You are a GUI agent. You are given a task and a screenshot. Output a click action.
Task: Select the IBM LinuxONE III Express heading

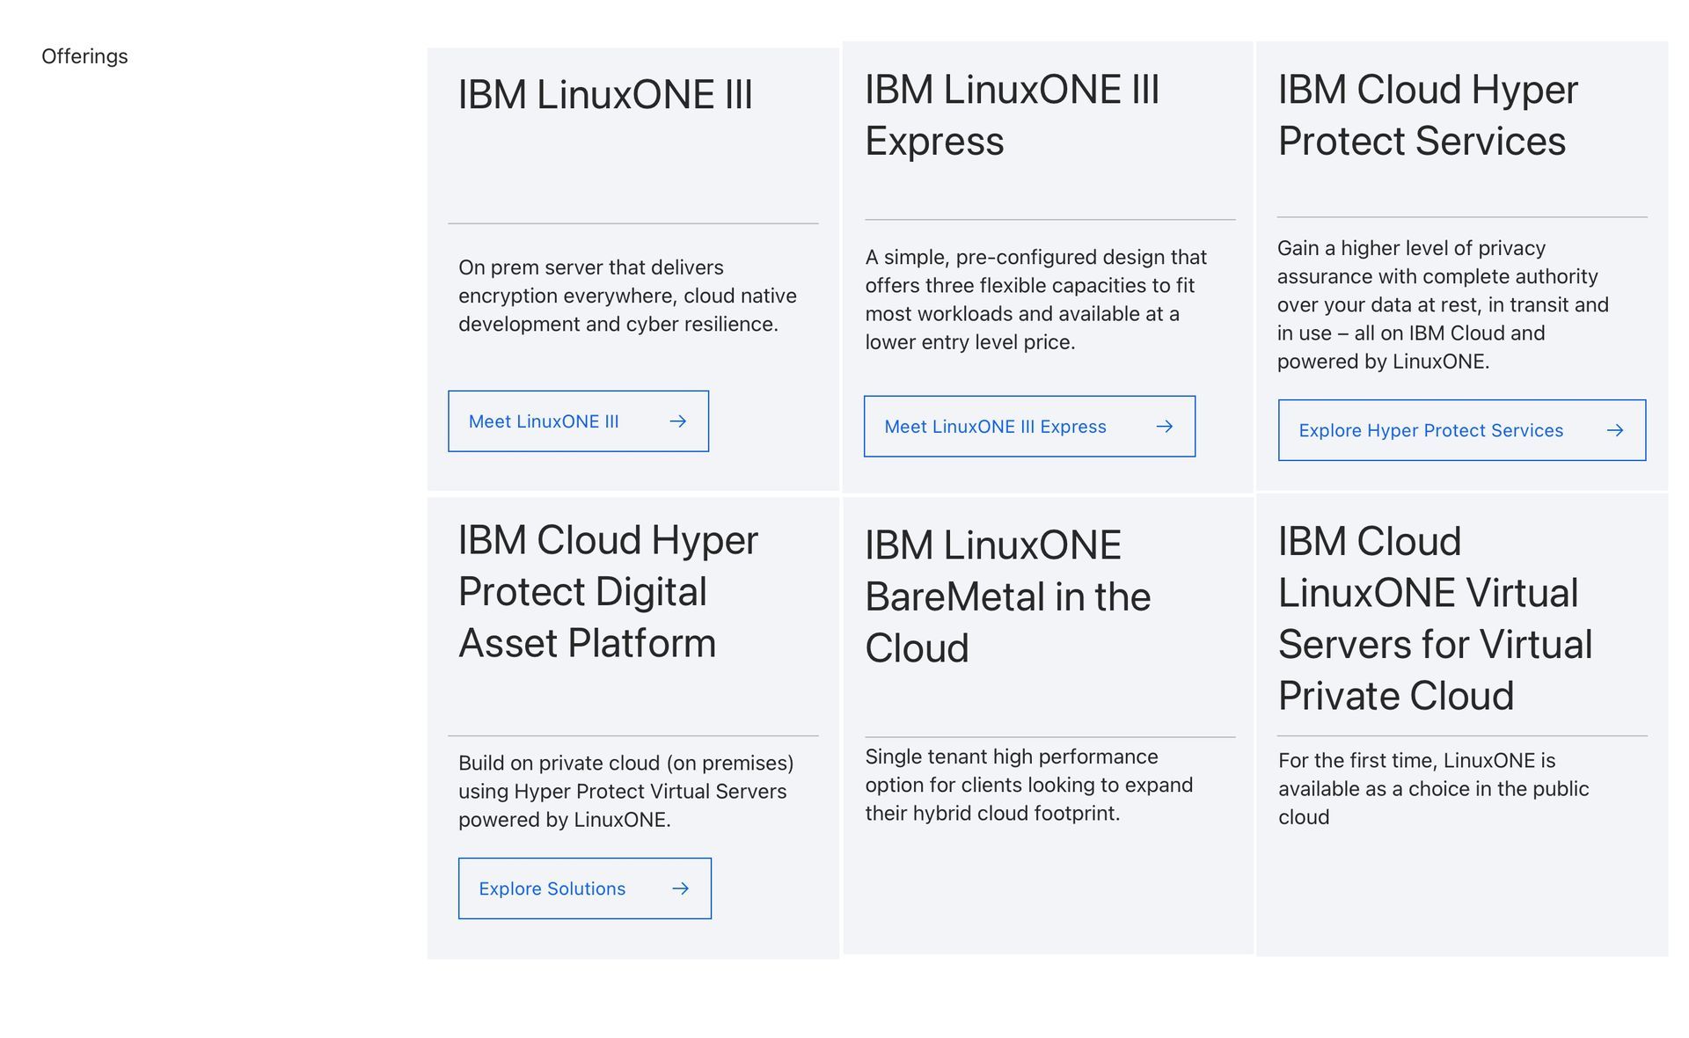(x=1012, y=115)
